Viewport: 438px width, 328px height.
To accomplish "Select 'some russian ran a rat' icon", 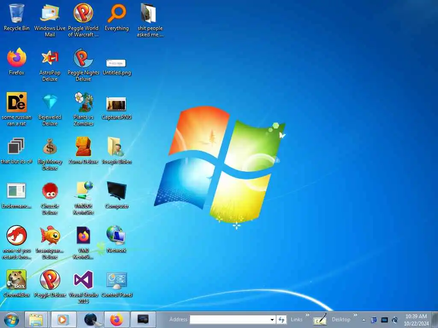I will point(17,109).
